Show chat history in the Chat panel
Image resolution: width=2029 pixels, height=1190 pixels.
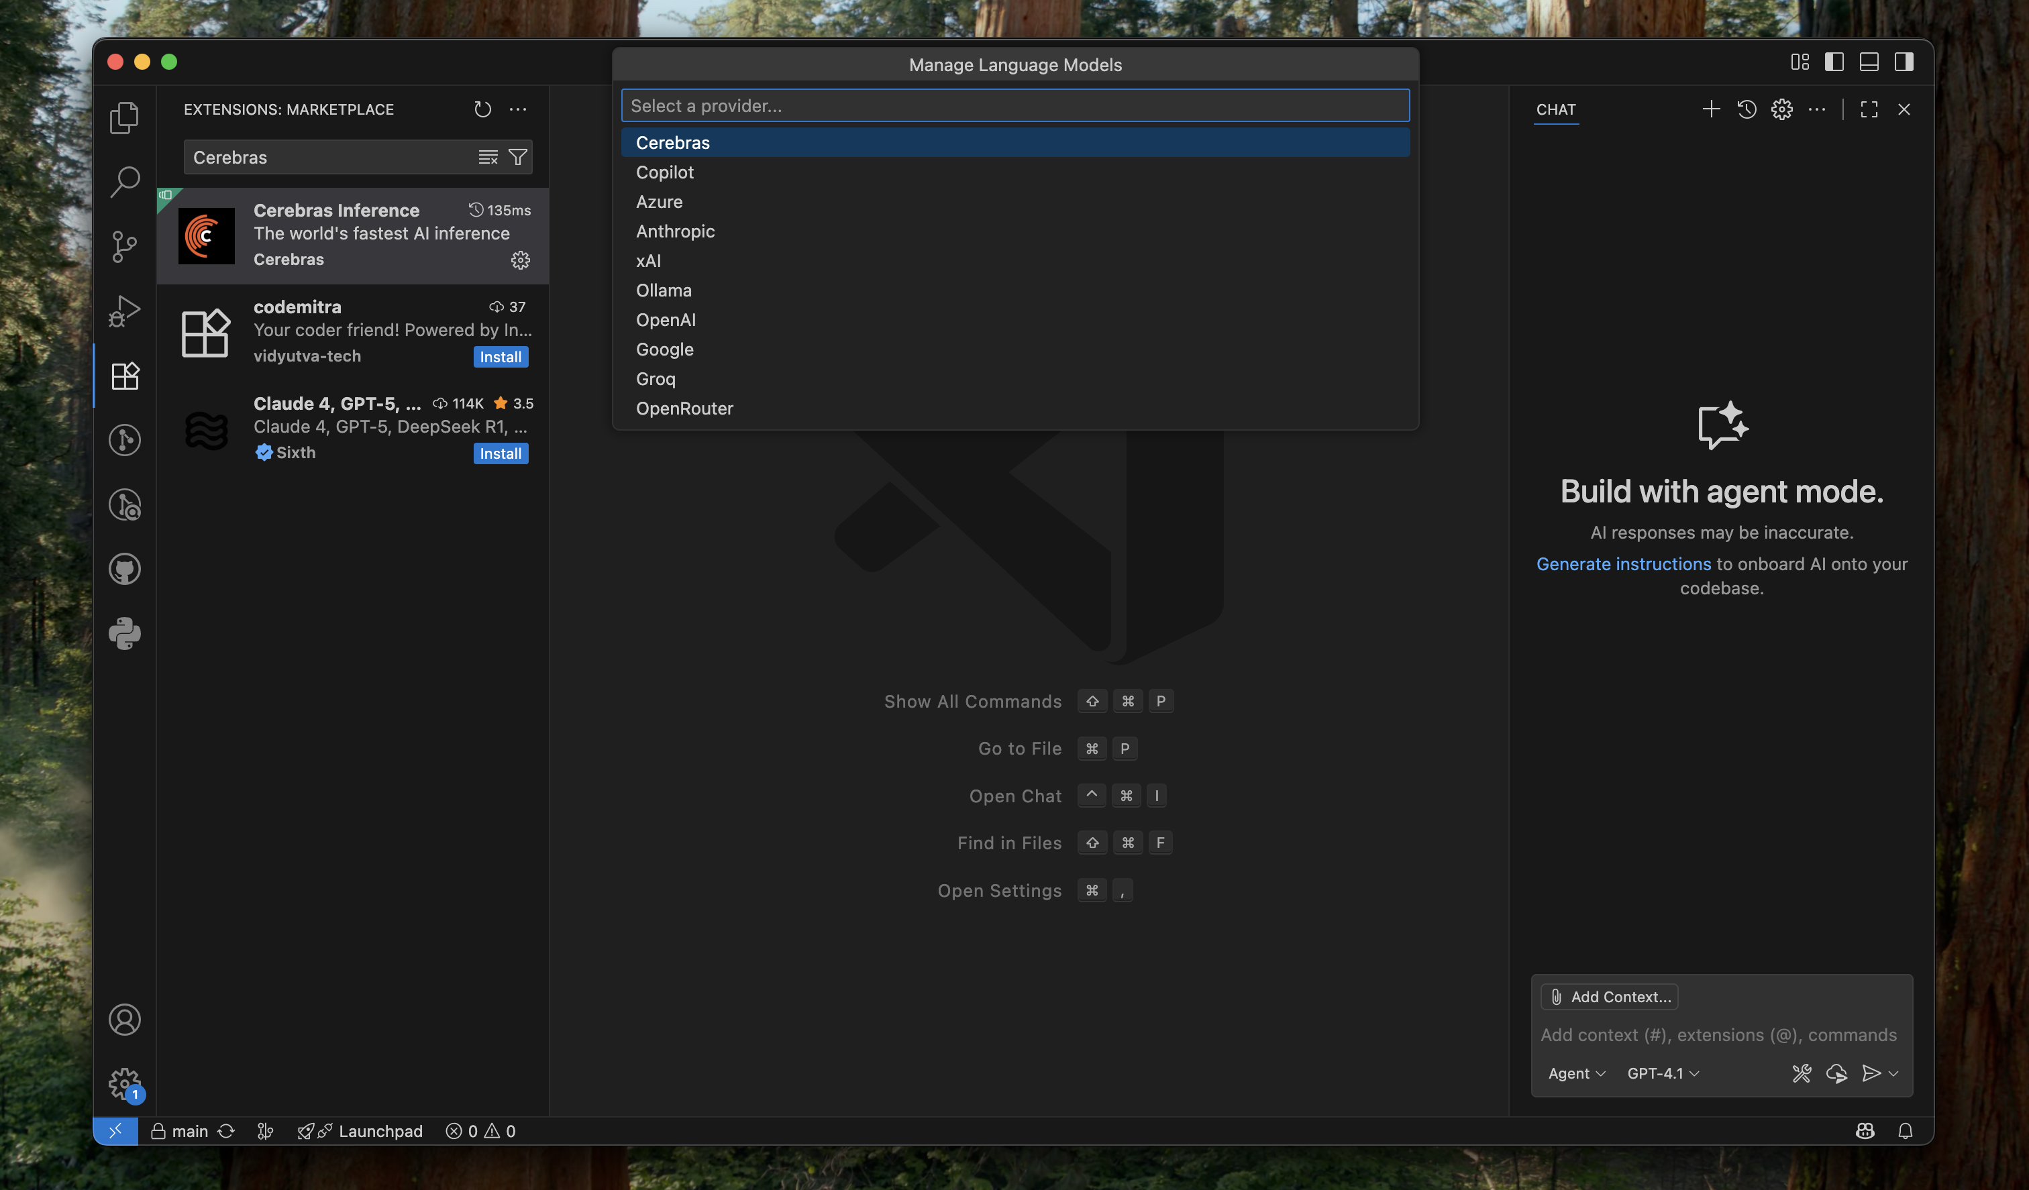pos(1747,109)
